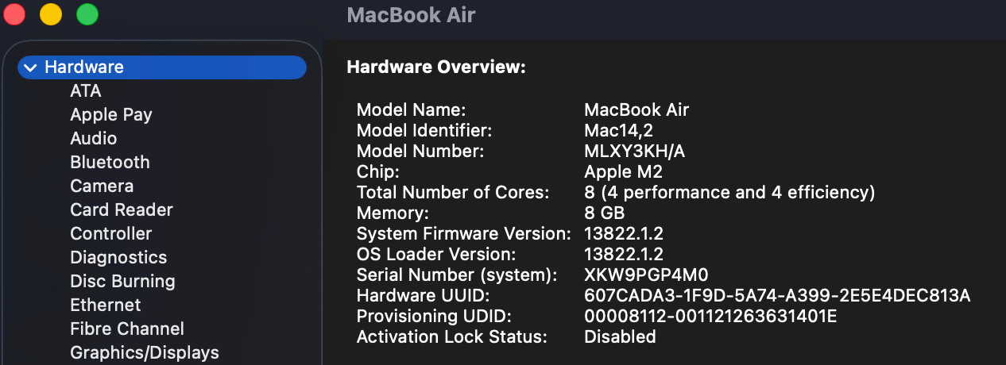Collapse the Hardware section chevron
The width and height of the screenshot is (1006, 365).
[x=30, y=67]
